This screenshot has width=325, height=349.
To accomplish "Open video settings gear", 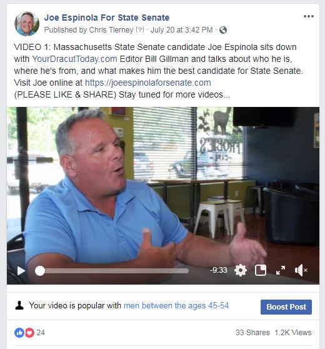I will click(x=241, y=270).
